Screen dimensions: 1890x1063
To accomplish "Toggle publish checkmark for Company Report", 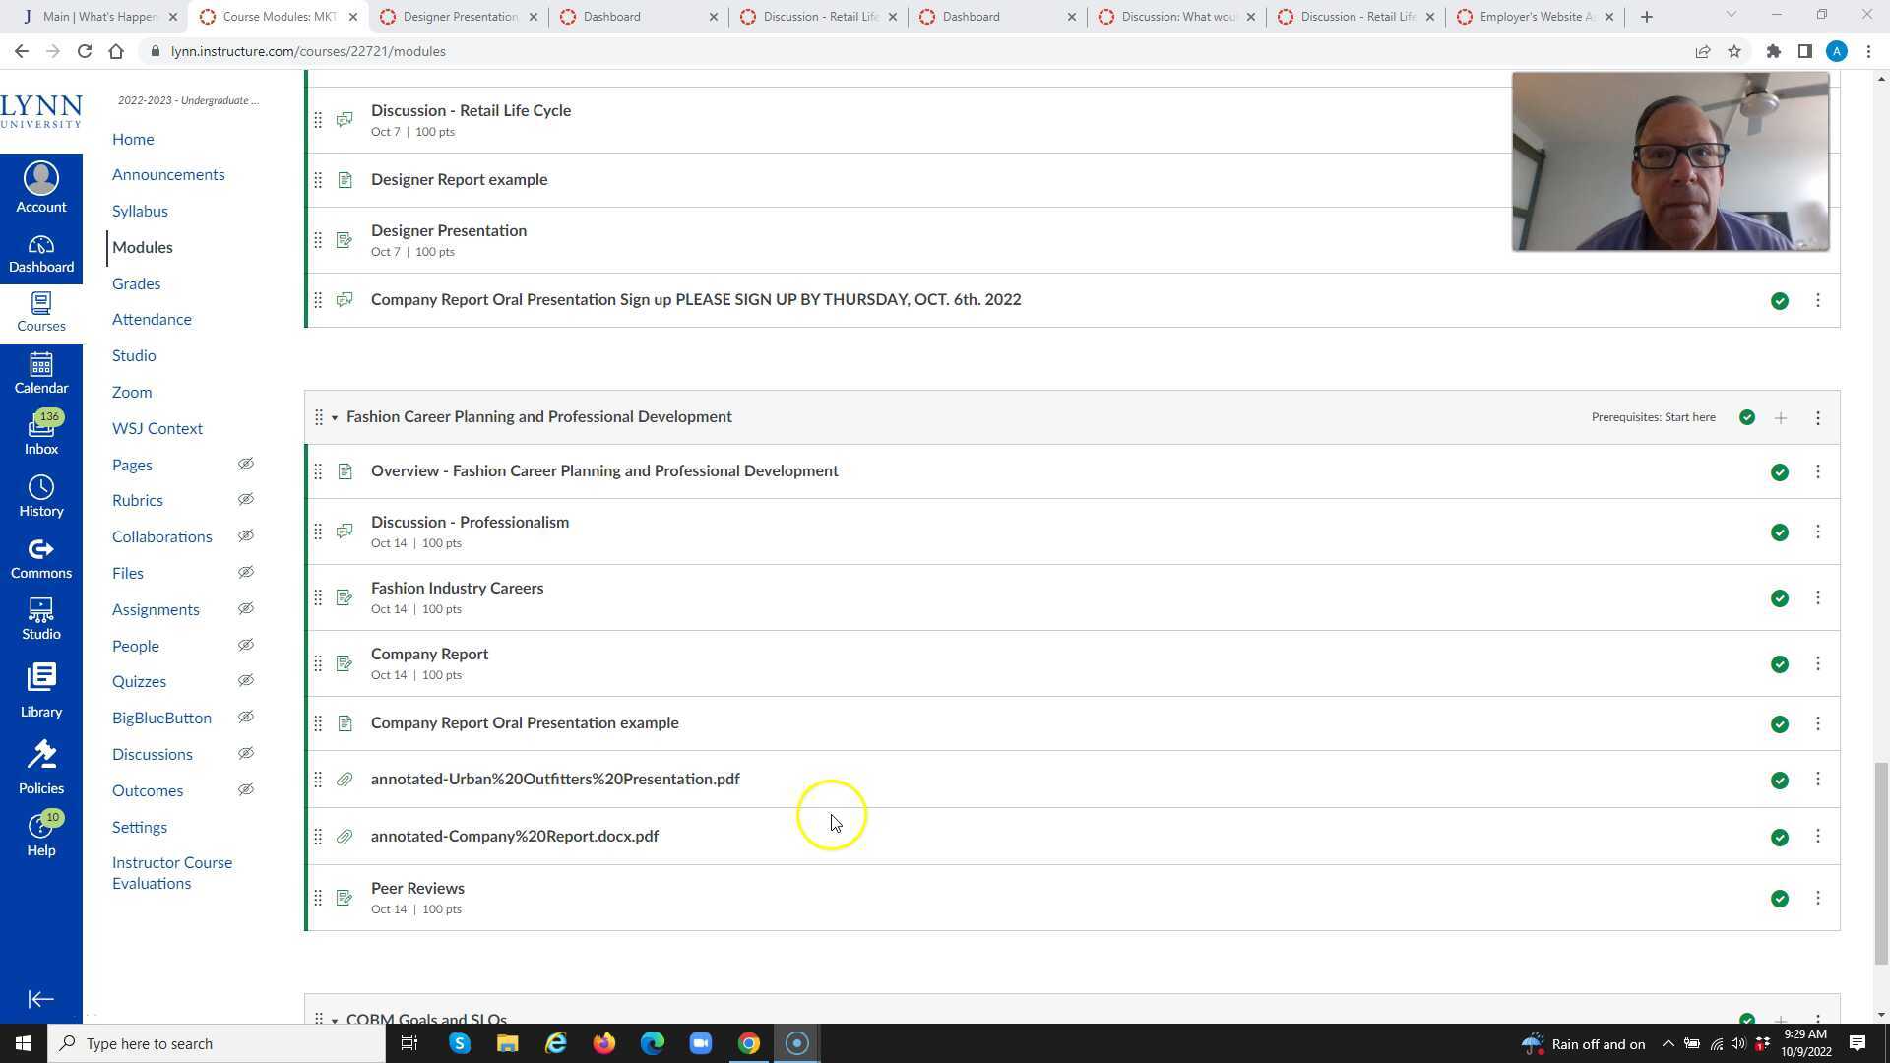I will [1779, 664].
